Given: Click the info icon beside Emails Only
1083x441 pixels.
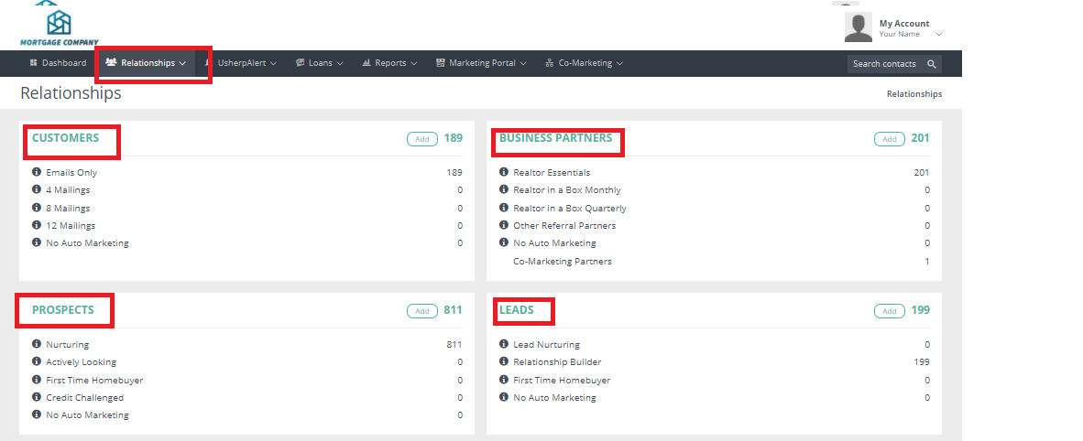Looking at the screenshot, I should coord(37,172).
